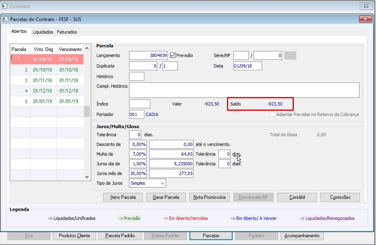This screenshot has width=376, height=245.
Task: Click the Itens Parcela button
Action: tap(123, 197)
